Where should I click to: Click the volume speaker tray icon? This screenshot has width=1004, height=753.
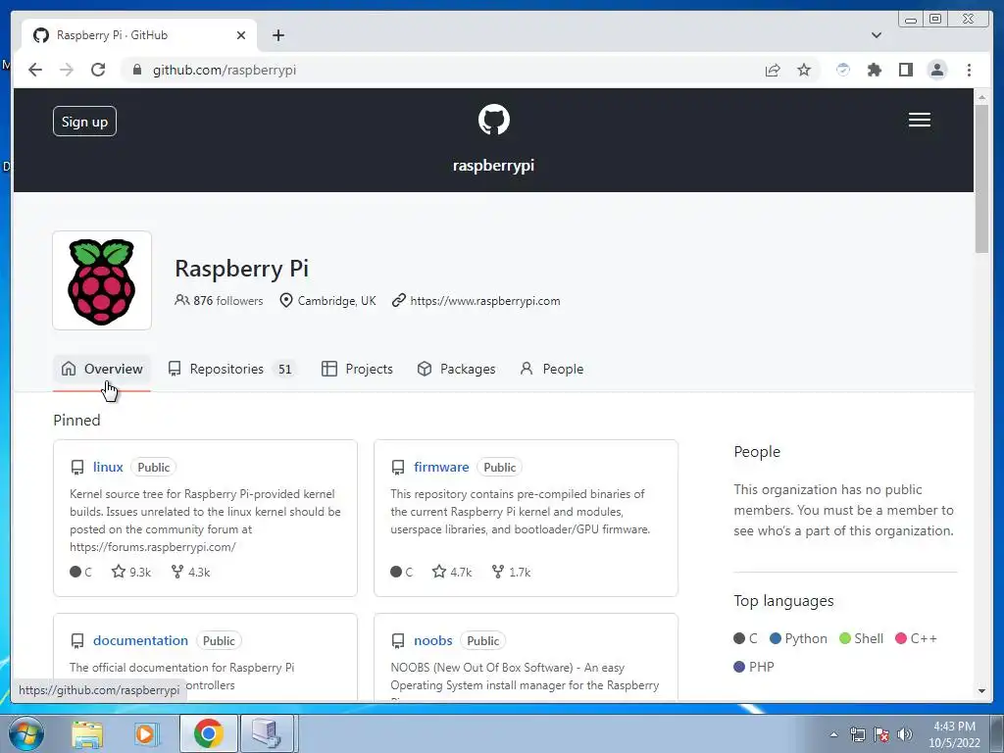(904, 734)
